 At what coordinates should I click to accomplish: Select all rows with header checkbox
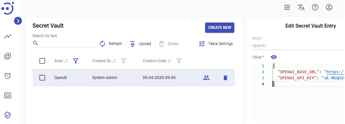coord(42,61)
